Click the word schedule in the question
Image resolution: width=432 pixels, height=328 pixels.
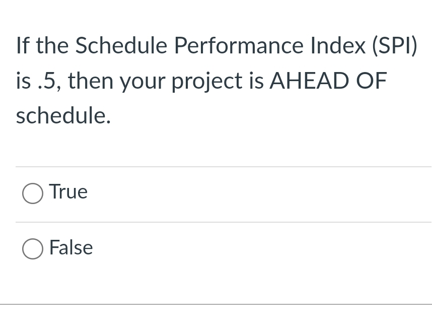pos(63,115)
